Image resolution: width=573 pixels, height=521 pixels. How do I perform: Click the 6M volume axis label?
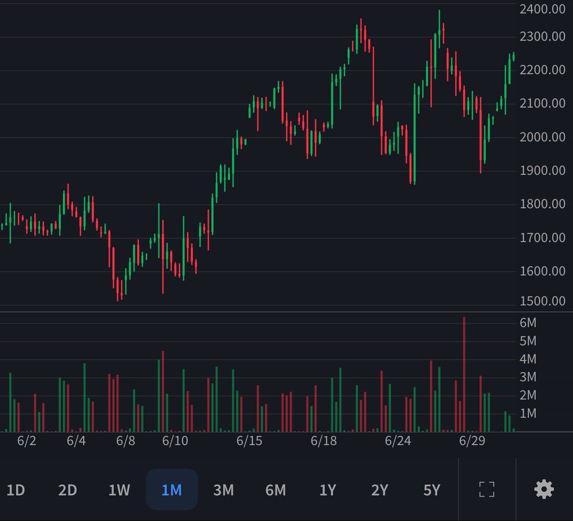pyautogui.click(x=528, y=323)
